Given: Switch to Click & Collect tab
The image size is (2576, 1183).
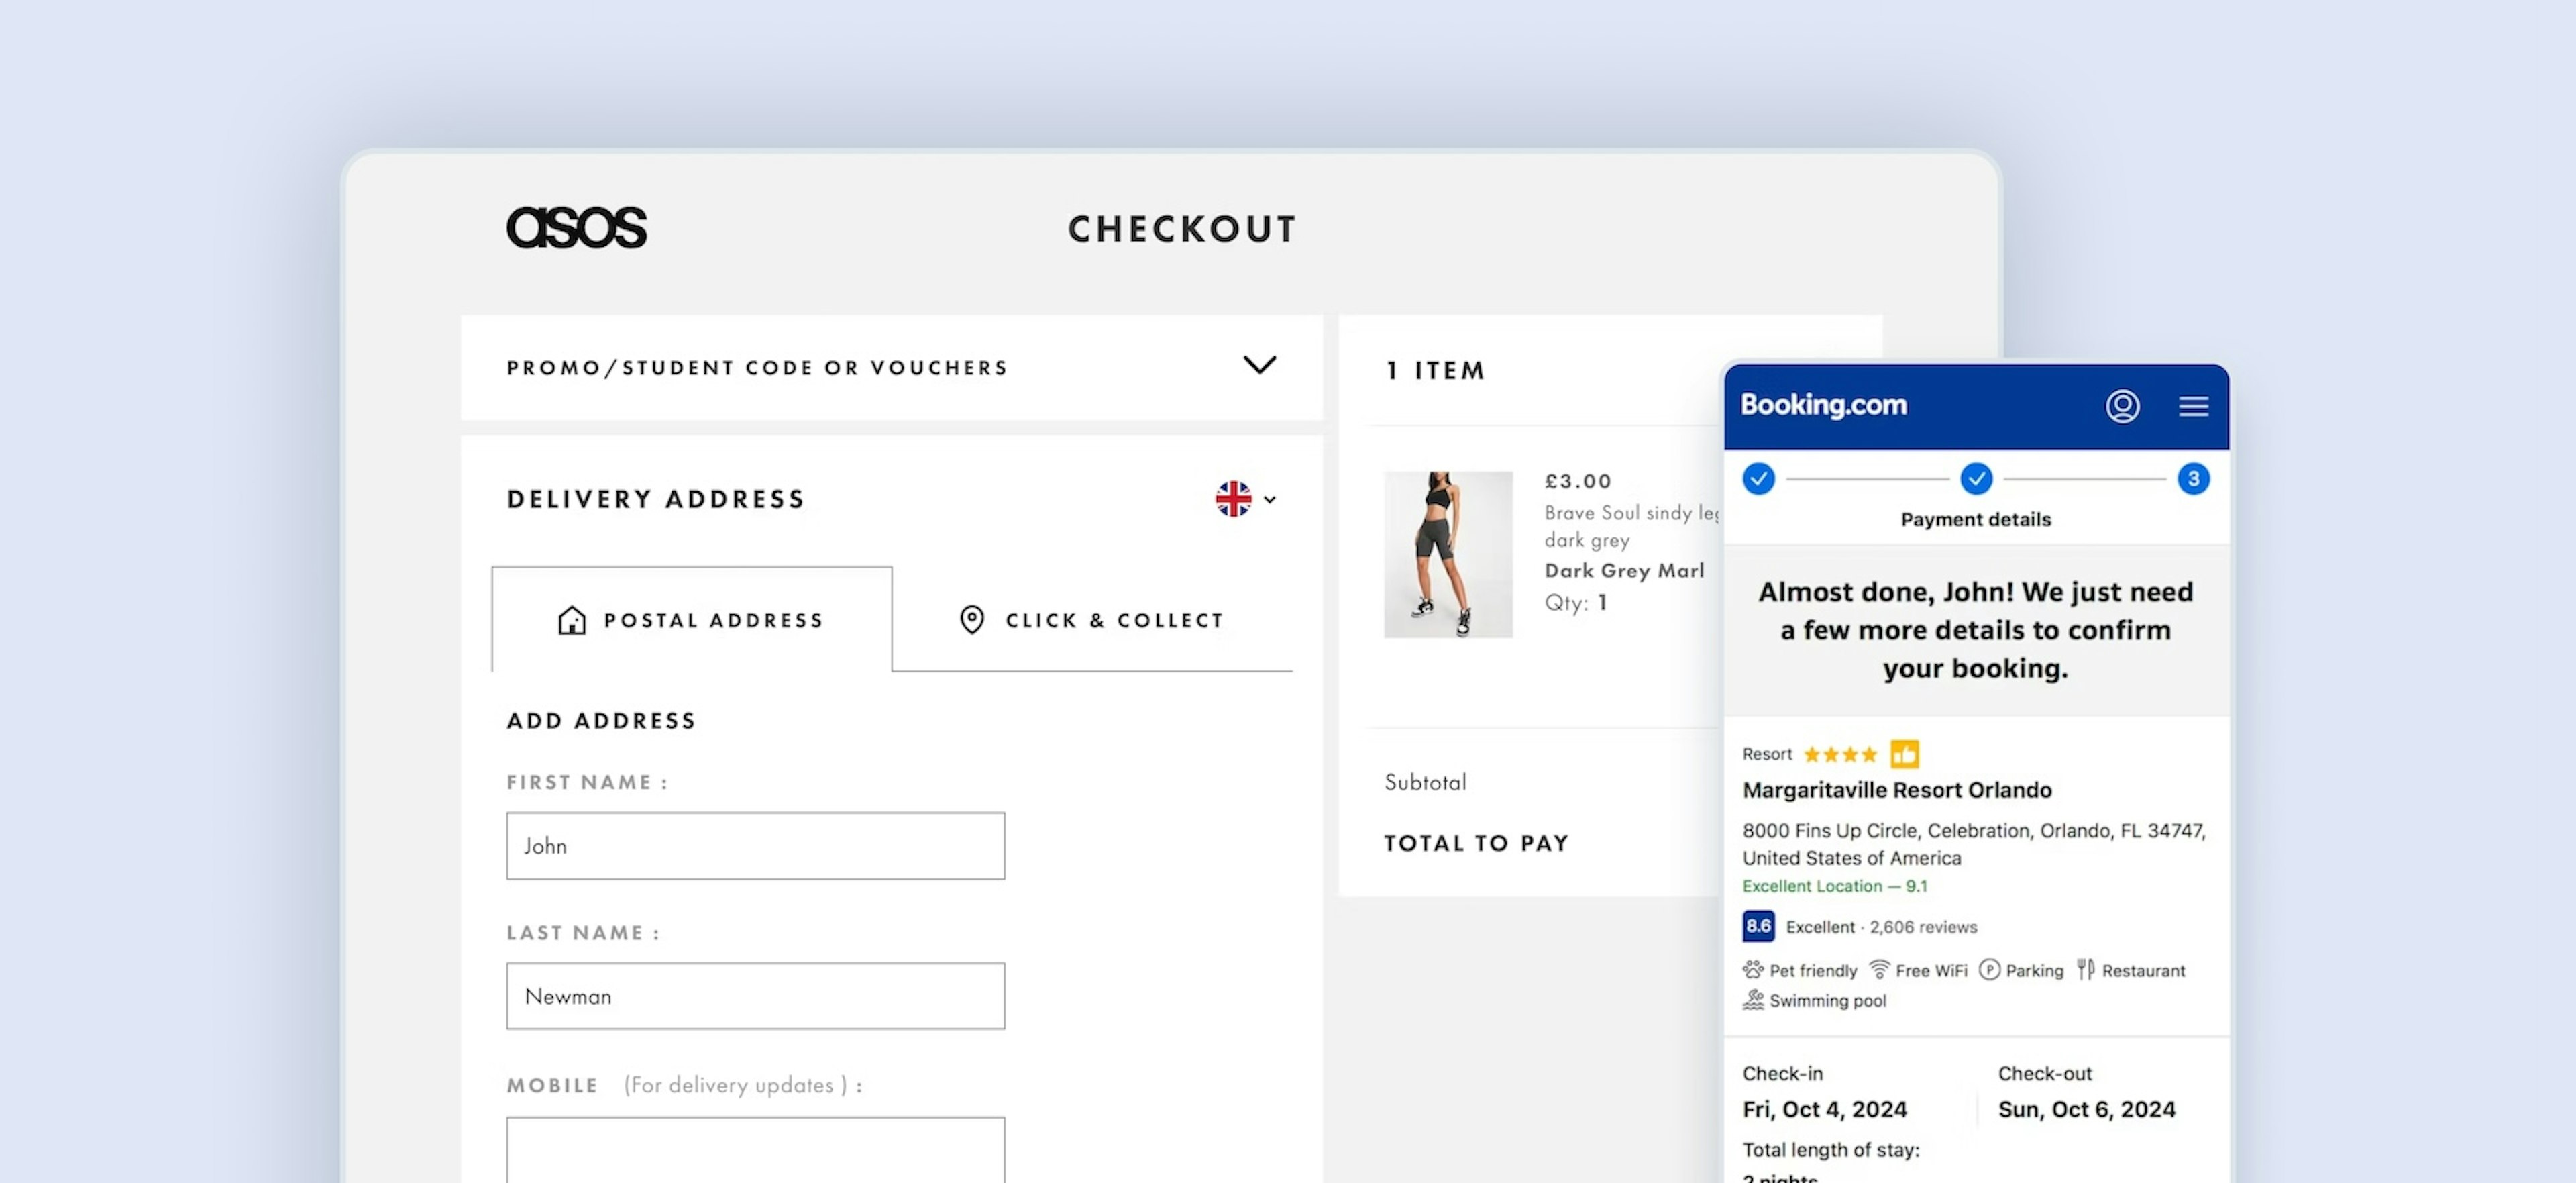Looking at the screenshot, I should 1091,619.
